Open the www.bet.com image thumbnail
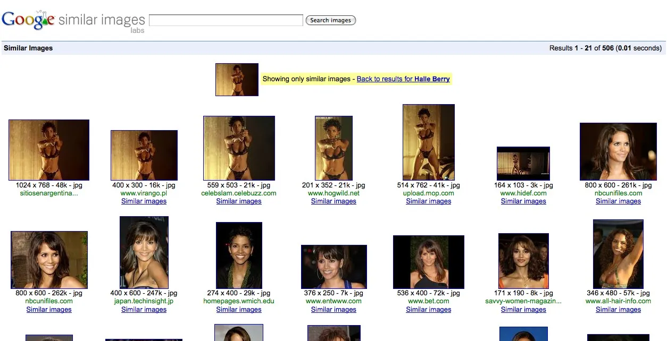 tap(429, 262)
